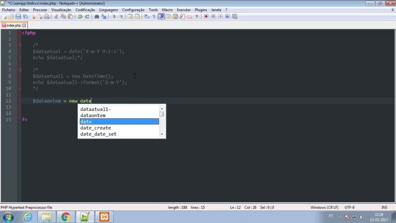Image resolution: width=396 pixels, height=223 pixels.
Task: Open the Executar menu
Action: (x=184, y=10)
